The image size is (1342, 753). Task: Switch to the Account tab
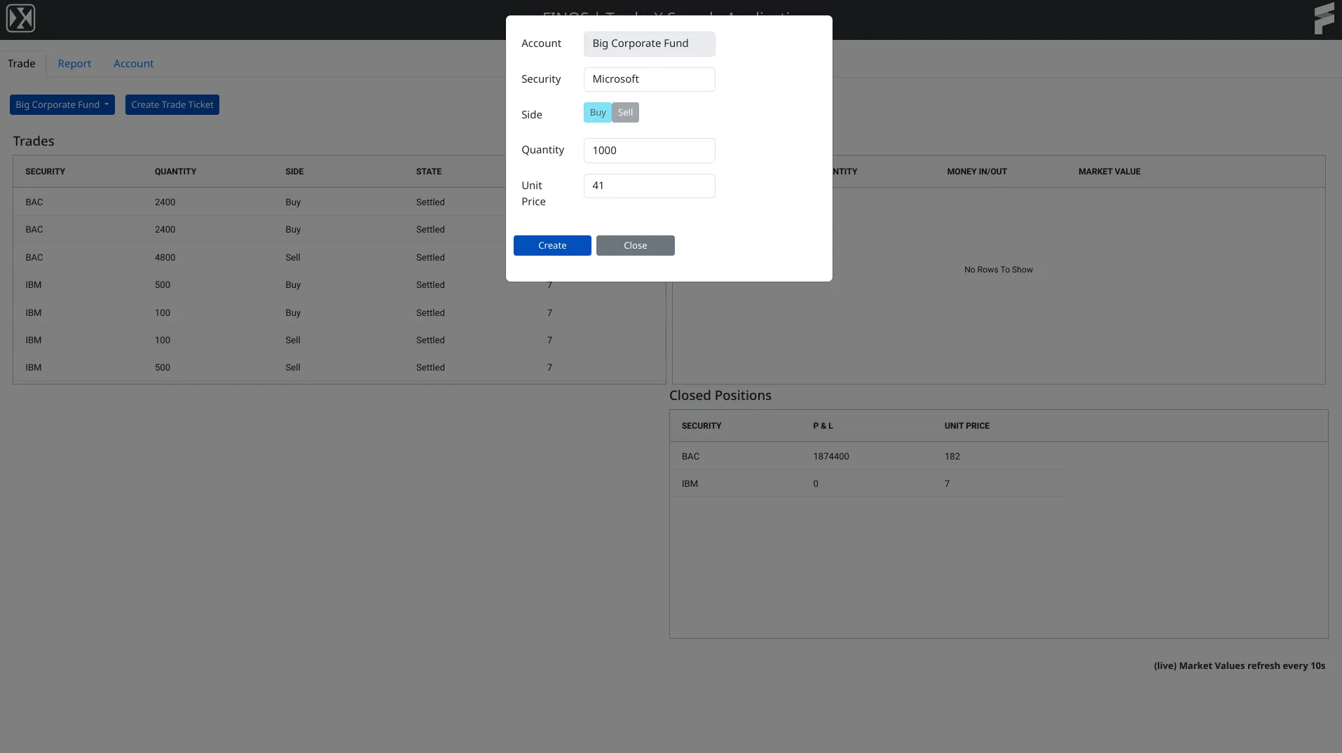pyautogui.click(x=133, y=63)
